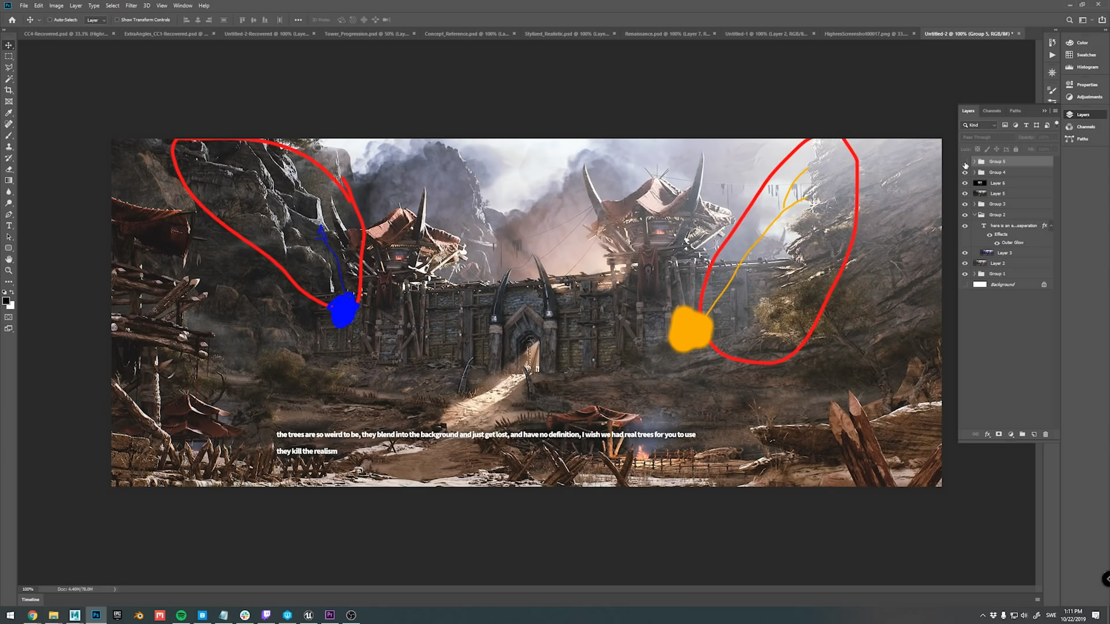Hide Layer 2 visibility

point(965,263)
